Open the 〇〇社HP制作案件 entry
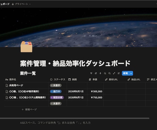Image resolution: width=157 pixels, height=130 pixels. (24, 91)
